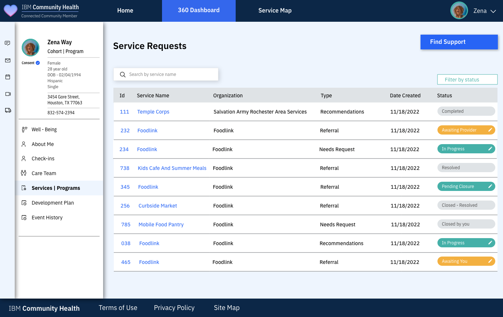Screen dimensions: 503x317
Task: Go to the Home tab
Action: click(x=125, y=11)
